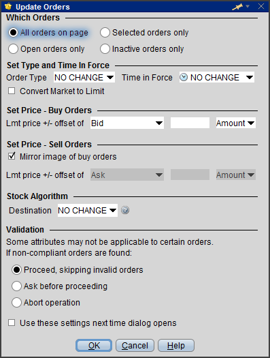
Task: Expand the Time in Force dropdown
Action: (x=217, y=78)
